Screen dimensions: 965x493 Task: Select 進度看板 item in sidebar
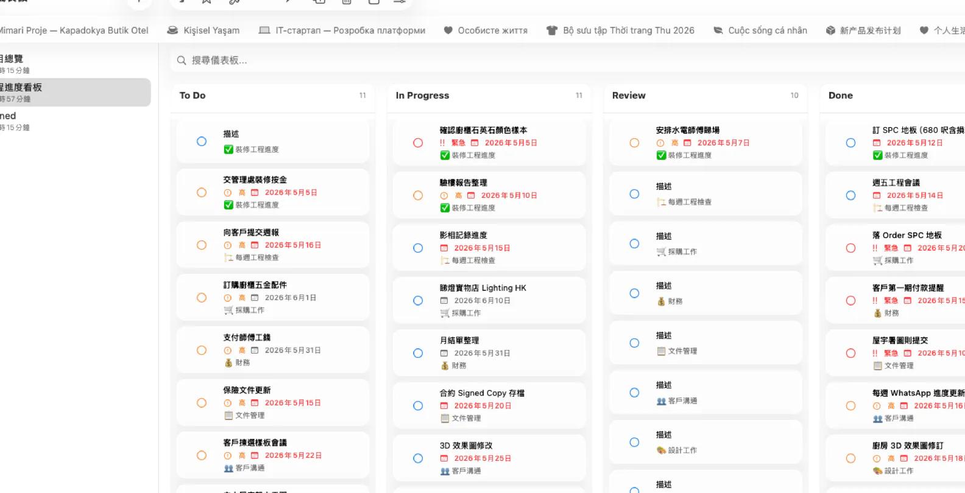75,93
